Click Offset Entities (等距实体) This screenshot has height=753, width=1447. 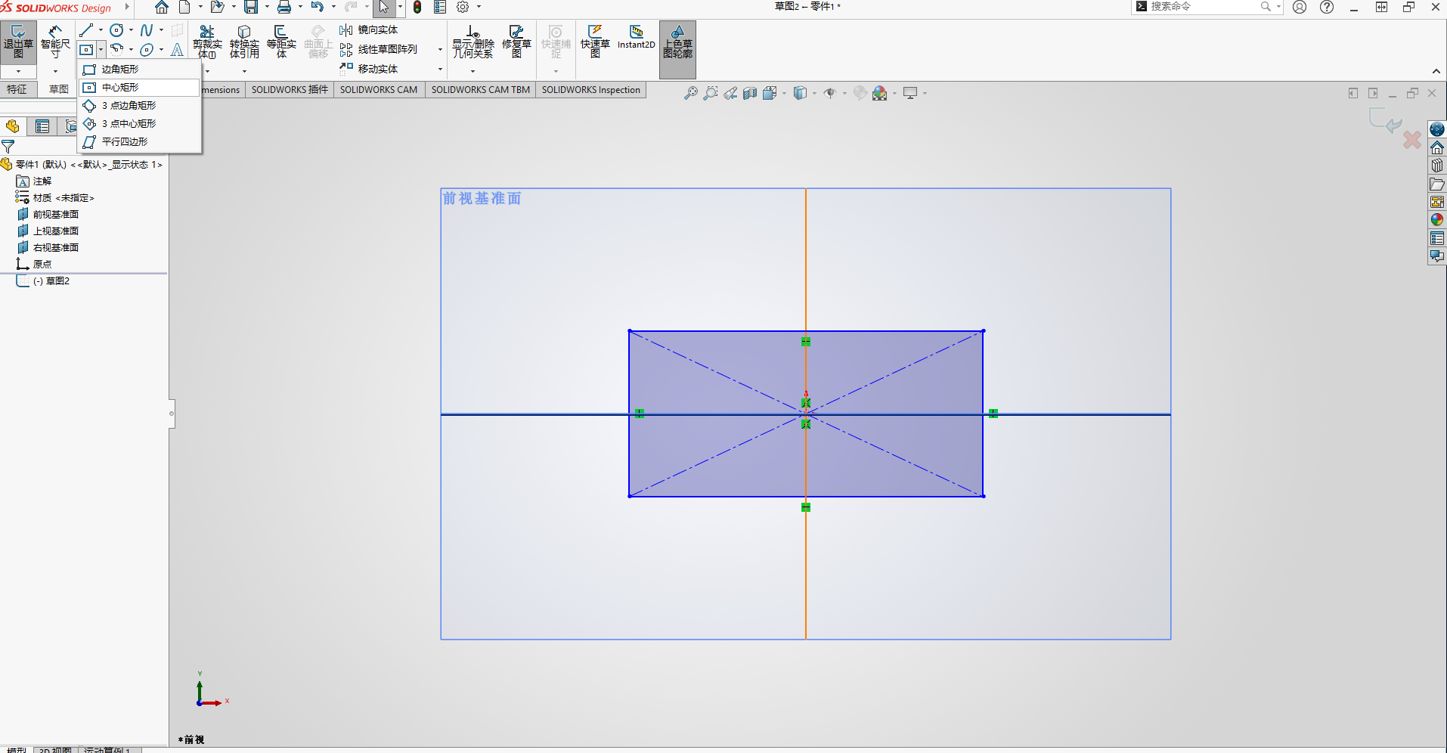(x=281, y=42)
